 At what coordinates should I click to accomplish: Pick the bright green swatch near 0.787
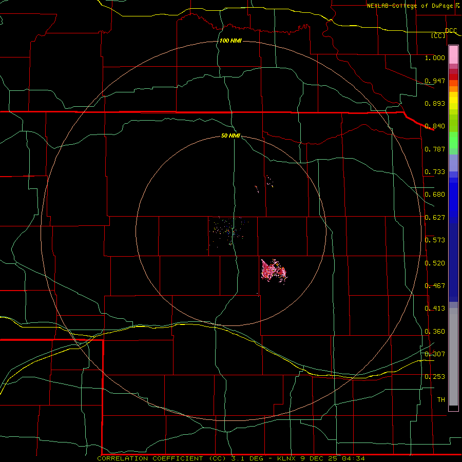[453, 140]
